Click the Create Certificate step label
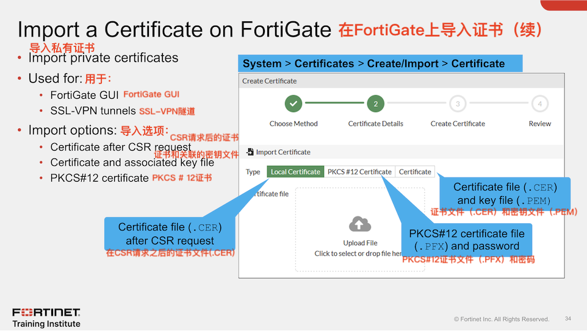The image size is (587, 331). point(458,124)
